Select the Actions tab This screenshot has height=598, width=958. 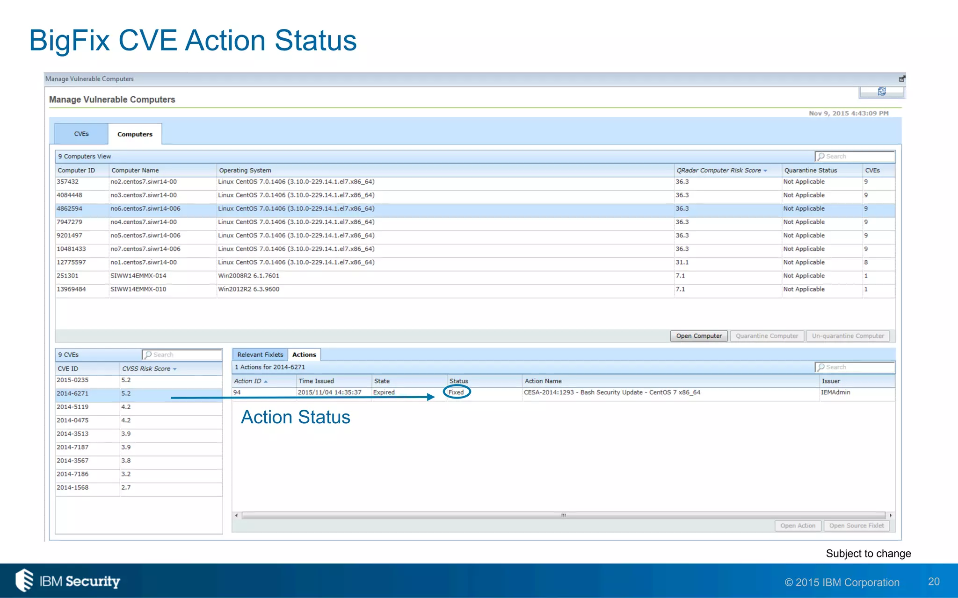(304, 355)
